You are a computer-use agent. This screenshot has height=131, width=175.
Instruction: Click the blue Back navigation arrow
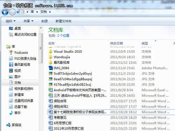(x=5, y=12)
